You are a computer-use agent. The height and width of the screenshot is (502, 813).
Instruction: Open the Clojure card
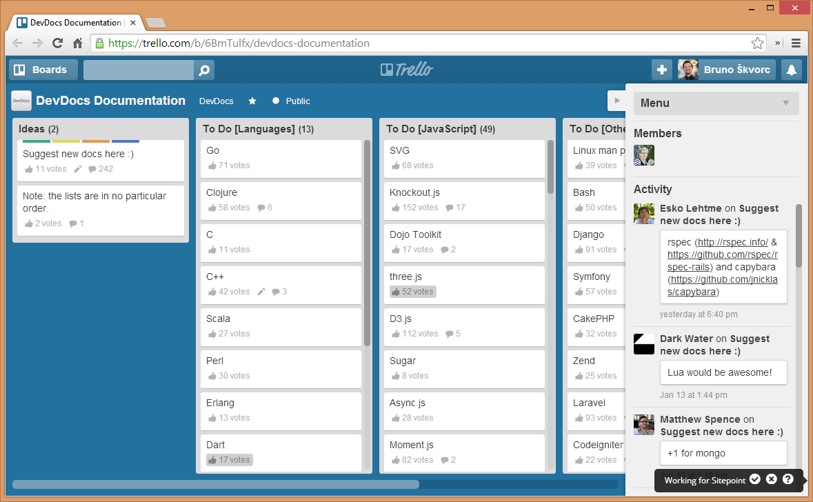point(281,201)
